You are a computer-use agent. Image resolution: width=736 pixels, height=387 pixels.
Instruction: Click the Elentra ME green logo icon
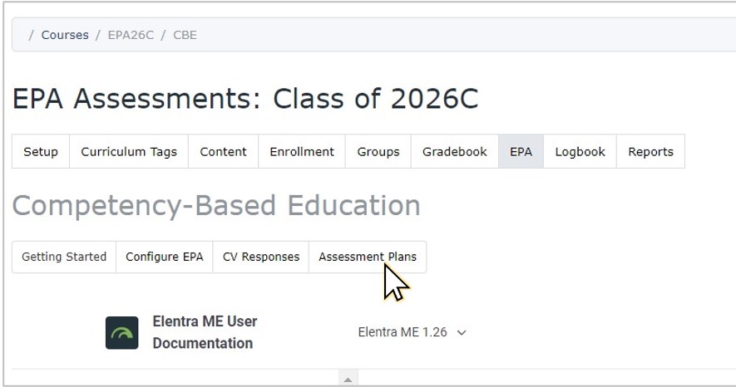click(122, 333)
